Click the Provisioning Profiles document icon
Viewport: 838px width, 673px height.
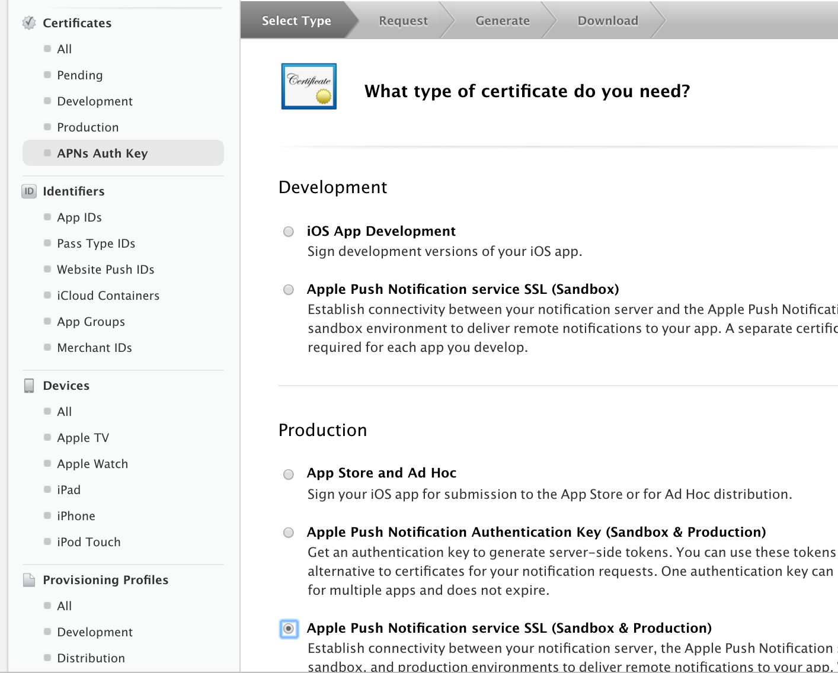pyautogui.click(x=29, y=580)
